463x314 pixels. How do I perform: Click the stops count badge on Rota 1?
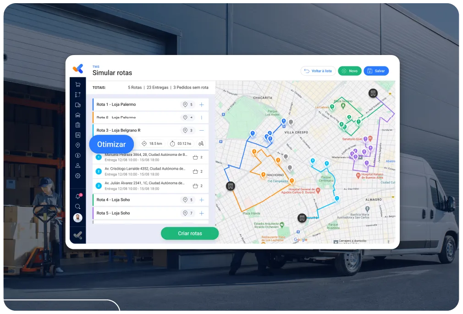188,105
